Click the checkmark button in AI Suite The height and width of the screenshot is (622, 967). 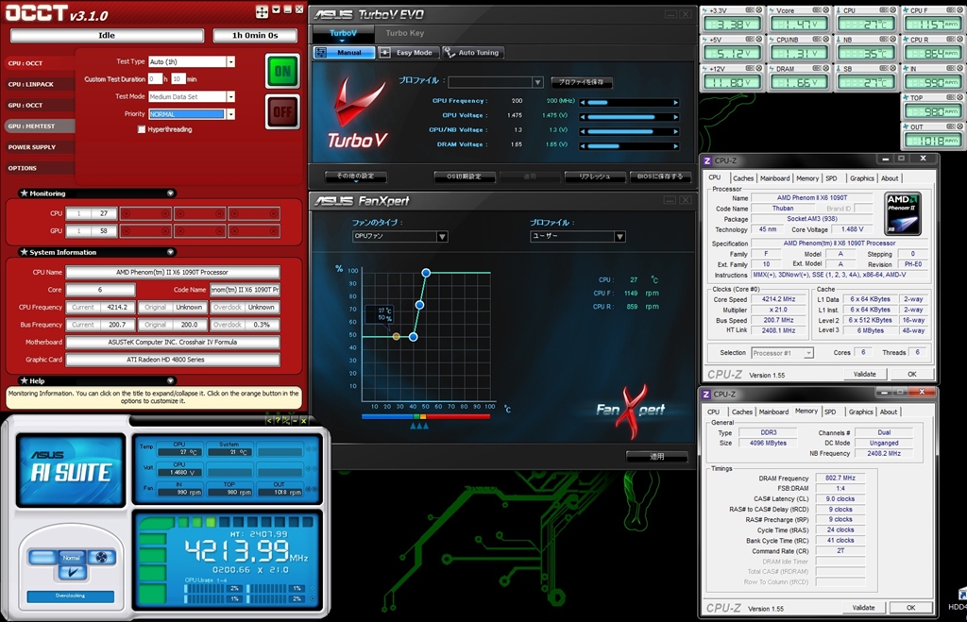71,572
